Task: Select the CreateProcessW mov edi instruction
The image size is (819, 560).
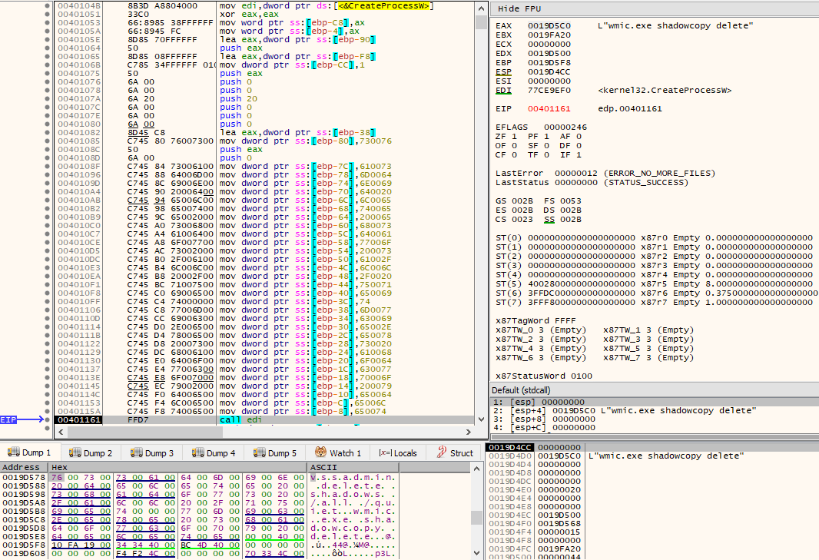Action: (264, 5)
